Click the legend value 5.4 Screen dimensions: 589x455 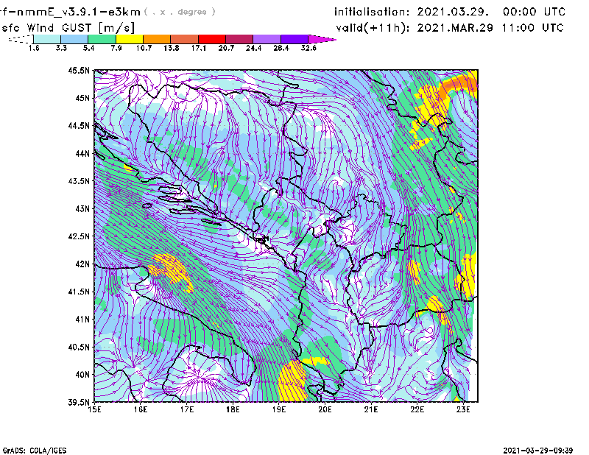[x=88, y=48]
